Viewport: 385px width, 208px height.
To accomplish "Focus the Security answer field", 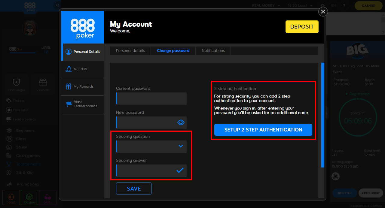I will click(151, 170).
